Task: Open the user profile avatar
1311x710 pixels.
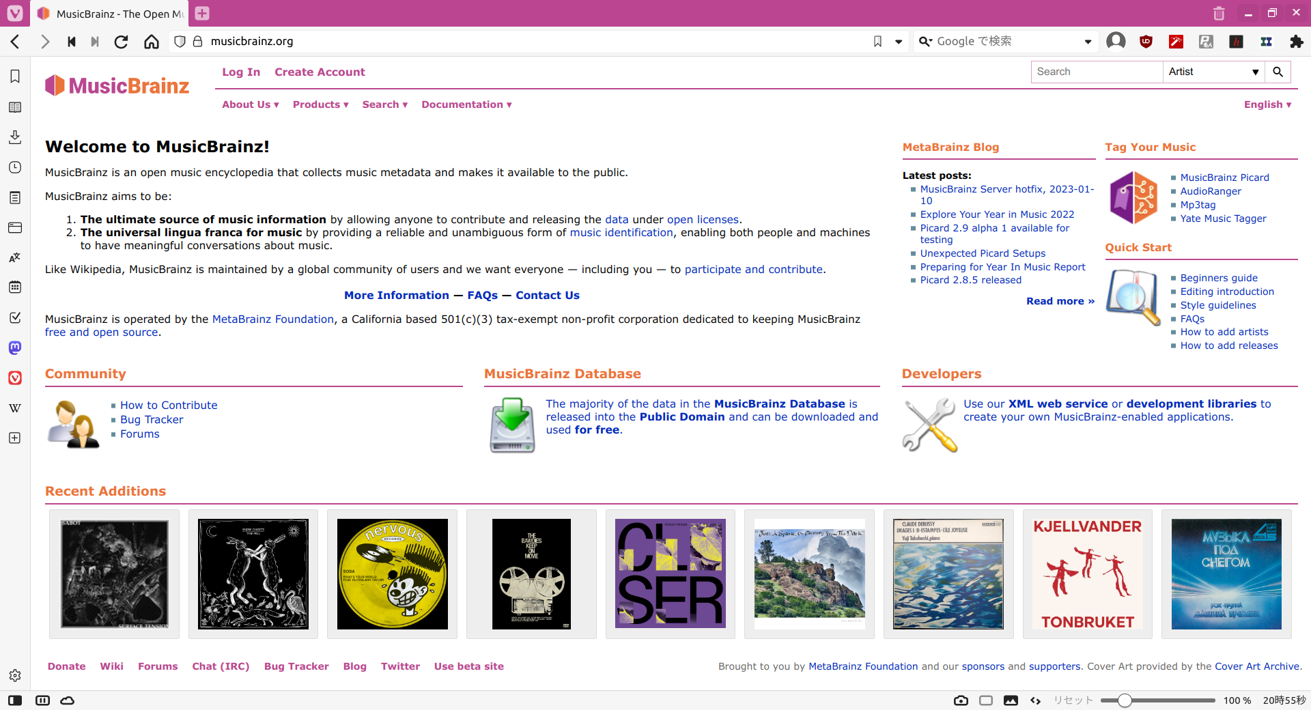Action: 1116,42
